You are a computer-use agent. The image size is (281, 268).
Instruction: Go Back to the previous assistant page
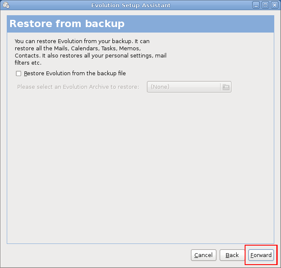pos(232,255)
